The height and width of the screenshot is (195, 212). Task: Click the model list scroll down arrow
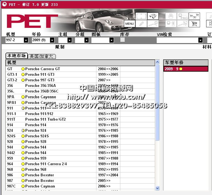(158, 188)
